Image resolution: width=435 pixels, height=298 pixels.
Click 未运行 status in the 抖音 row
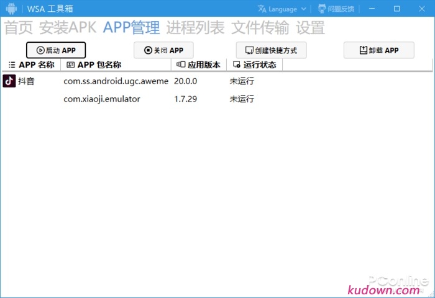pos(242,81)
